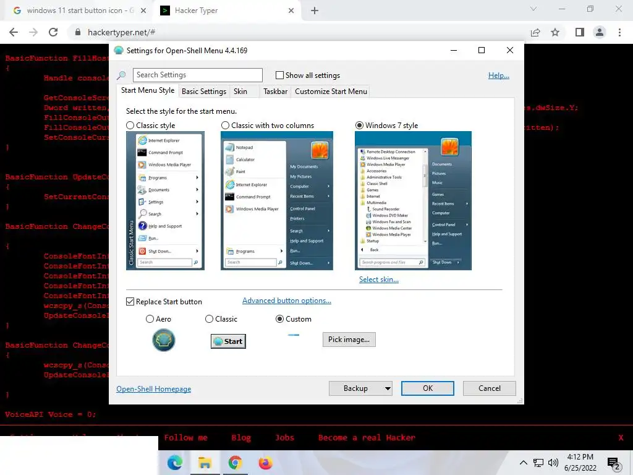Click the Search Settings input field
This screenshot has height=475, width=633.
click(x=197, y=75)
